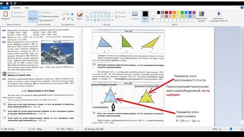Pick the yellow color swatch
The height and width of the screenshot is (137, 244).
click(x=178, y=13)
